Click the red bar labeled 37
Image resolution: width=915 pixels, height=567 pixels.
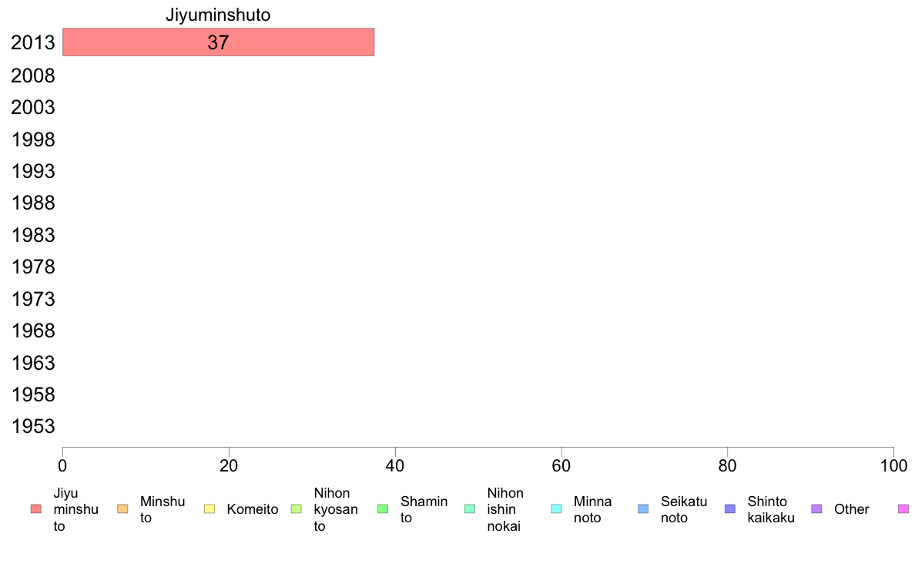218,42
